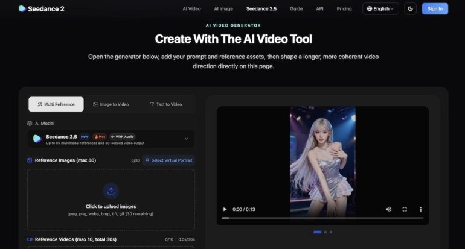Image resolution: width=465 pixels, height=249 pixels.
Task: Click the 'New' badge
Action: tap(85, 137)
